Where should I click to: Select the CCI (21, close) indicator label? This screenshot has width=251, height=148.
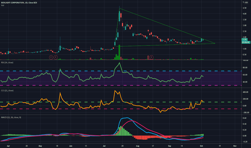pos(7,91)
